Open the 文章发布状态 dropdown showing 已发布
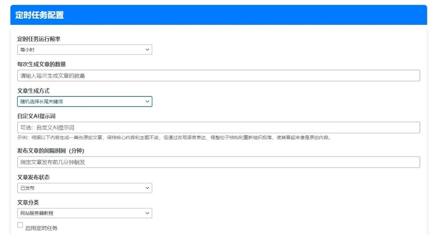This screenshot has width=433, height=235. pos(84,188)
